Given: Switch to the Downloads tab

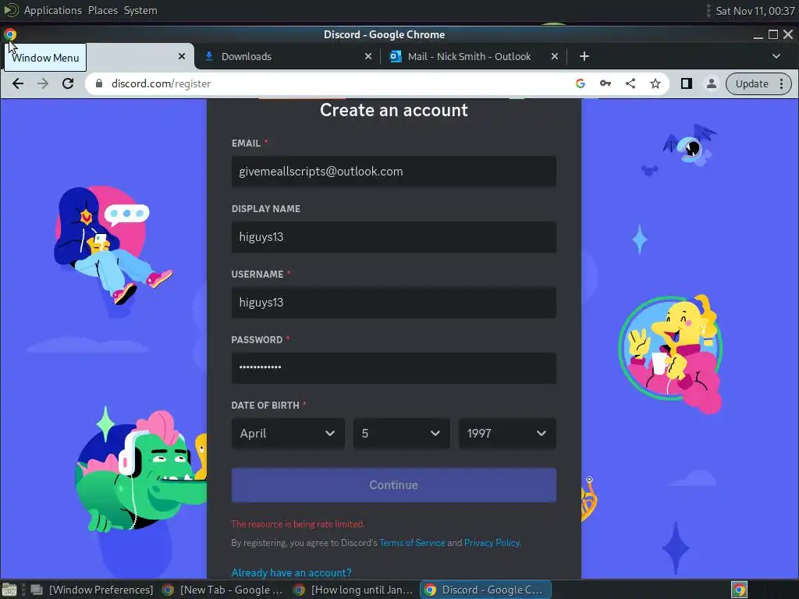Looking at the screenshot, I should coord(287,56).
